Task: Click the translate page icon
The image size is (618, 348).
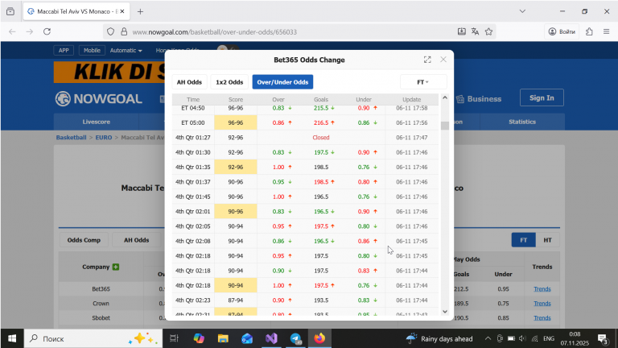Action: click(x=475, y=31)
